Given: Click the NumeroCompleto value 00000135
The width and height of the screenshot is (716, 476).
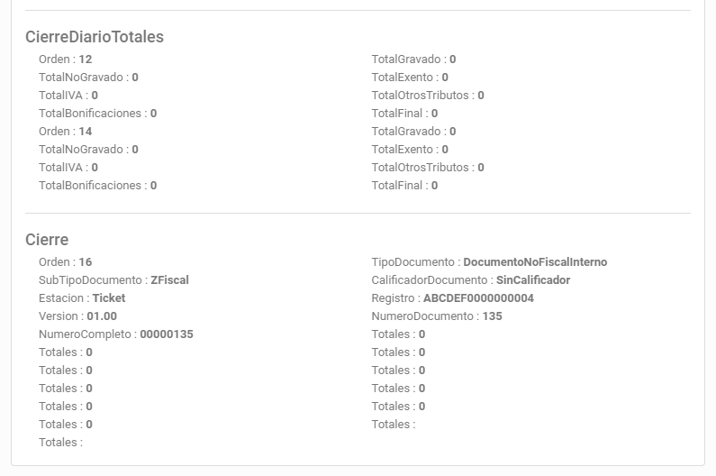Looking at the screenshot, I should pyautogui.click(x=167, y=334).
